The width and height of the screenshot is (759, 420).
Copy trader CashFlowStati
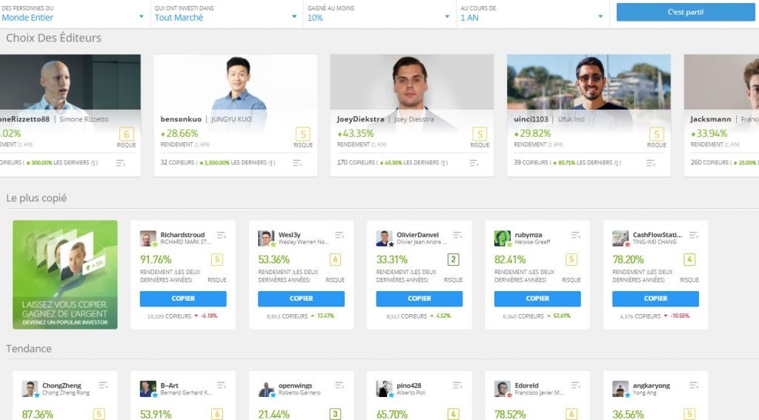[655, 299]
